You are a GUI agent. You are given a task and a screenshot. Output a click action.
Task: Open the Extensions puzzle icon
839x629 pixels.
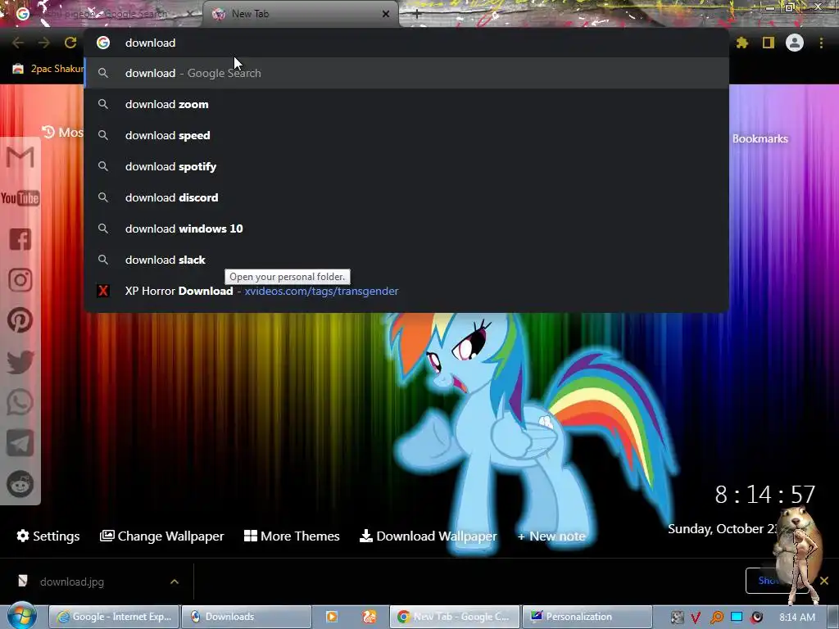pos(741,43)
